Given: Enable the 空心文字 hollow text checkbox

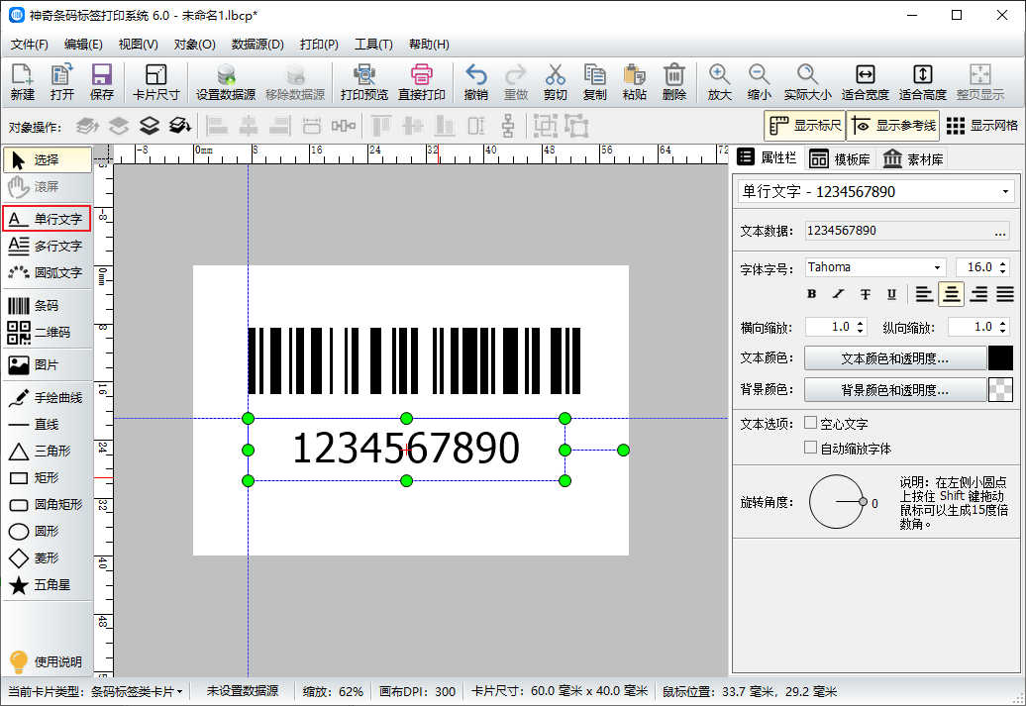Looking at the screenshot, I should (811, 424).
